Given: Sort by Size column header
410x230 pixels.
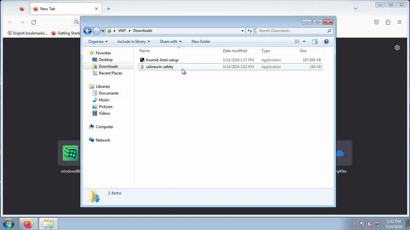Looking at the screenshot, I should click(x=310, y=51).
